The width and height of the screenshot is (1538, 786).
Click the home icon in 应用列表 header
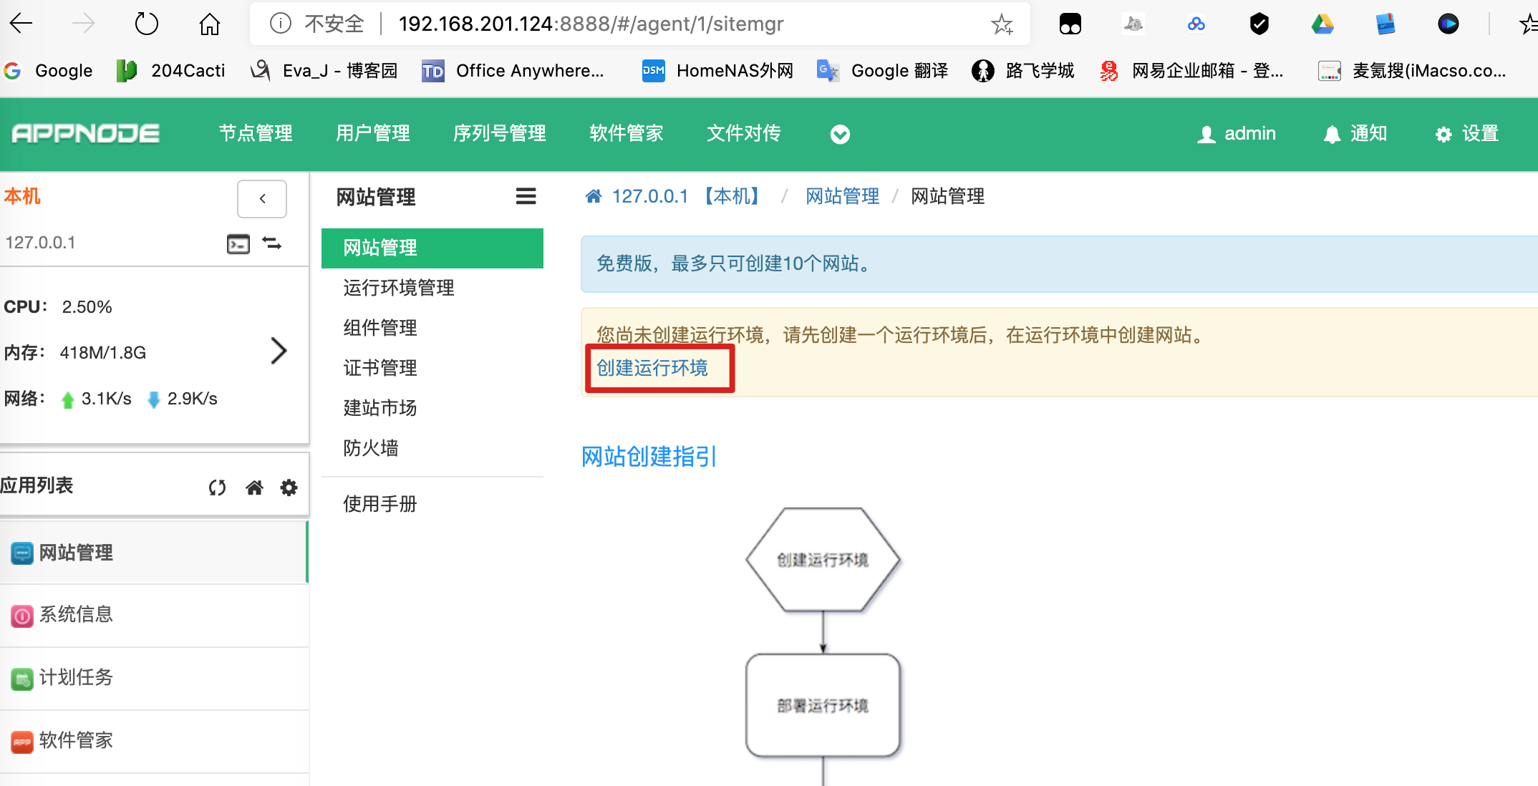(x=254, y=487)
